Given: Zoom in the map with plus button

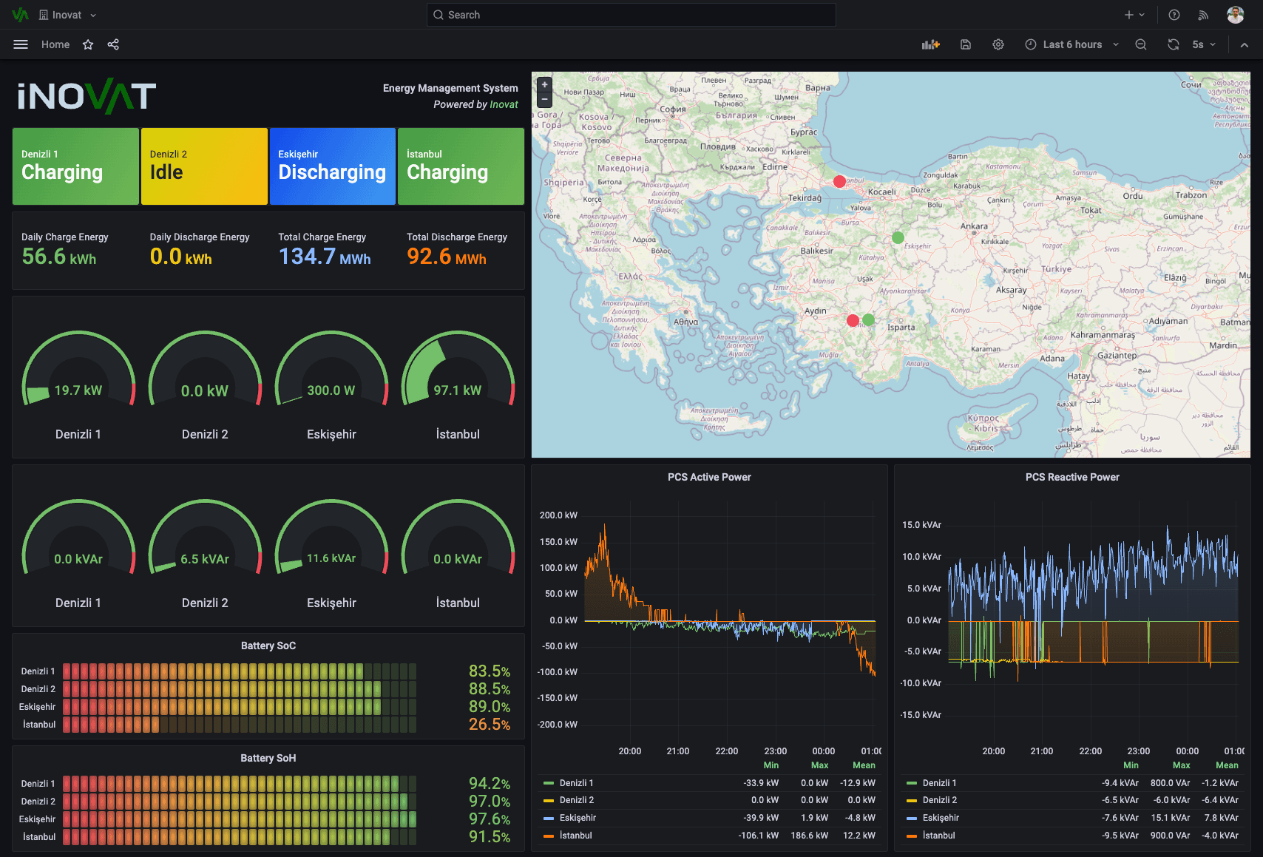Looking at the screenshot, I should [545, 85].
